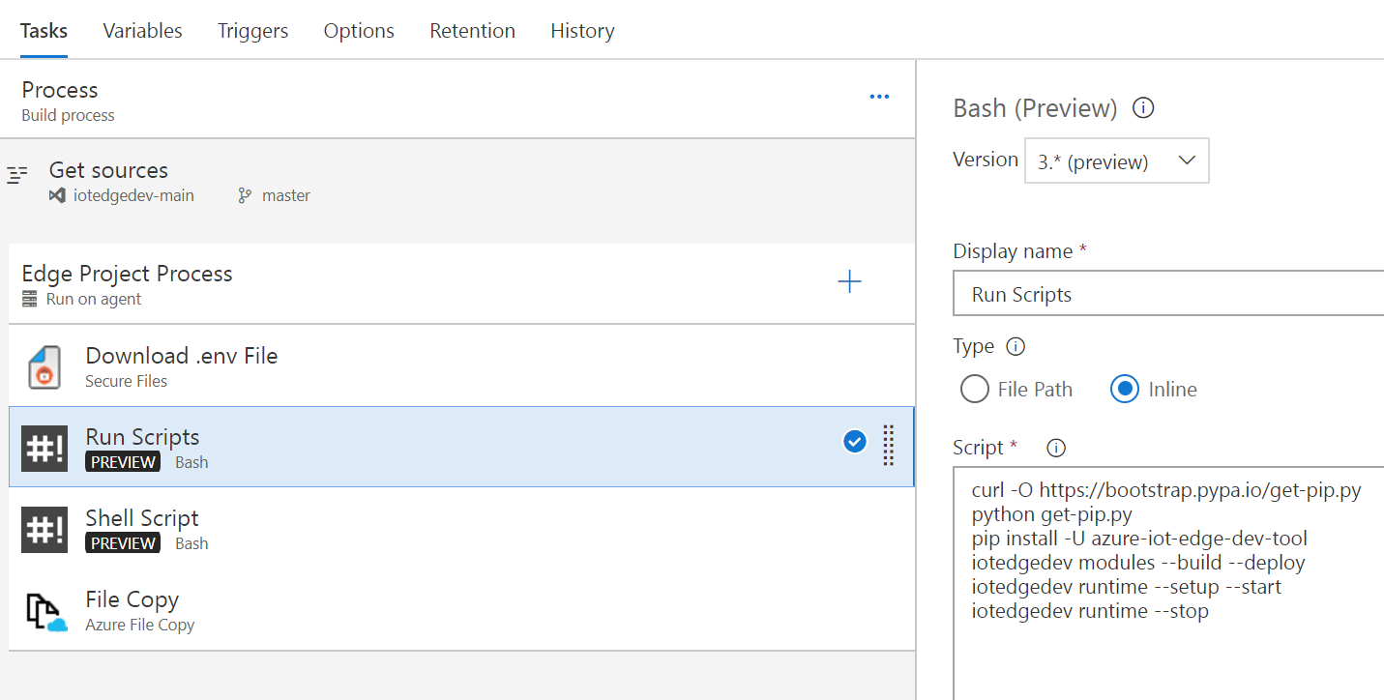Select the Inline type radio button
Viewport: 1384px width, 700px height.
tap(1124, 389)
